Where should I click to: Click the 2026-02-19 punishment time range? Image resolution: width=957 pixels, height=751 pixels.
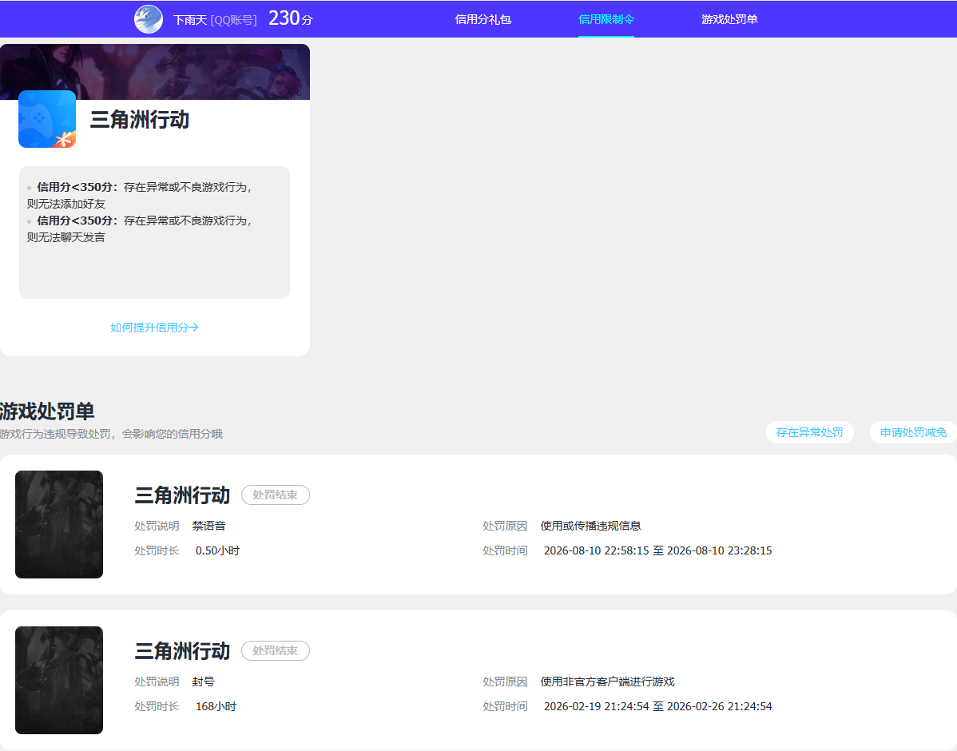click(x=658, y=706)
